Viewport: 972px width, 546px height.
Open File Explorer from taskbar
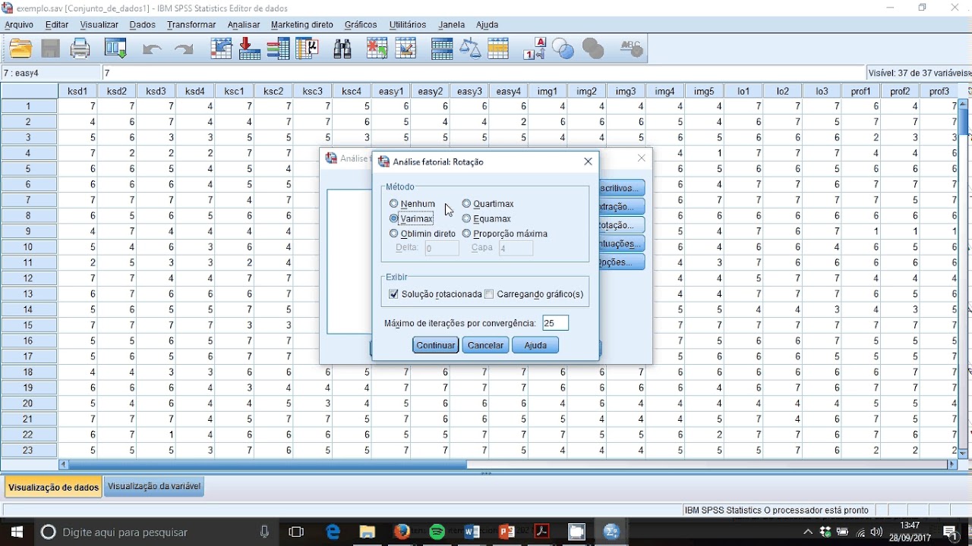point(367,532)
